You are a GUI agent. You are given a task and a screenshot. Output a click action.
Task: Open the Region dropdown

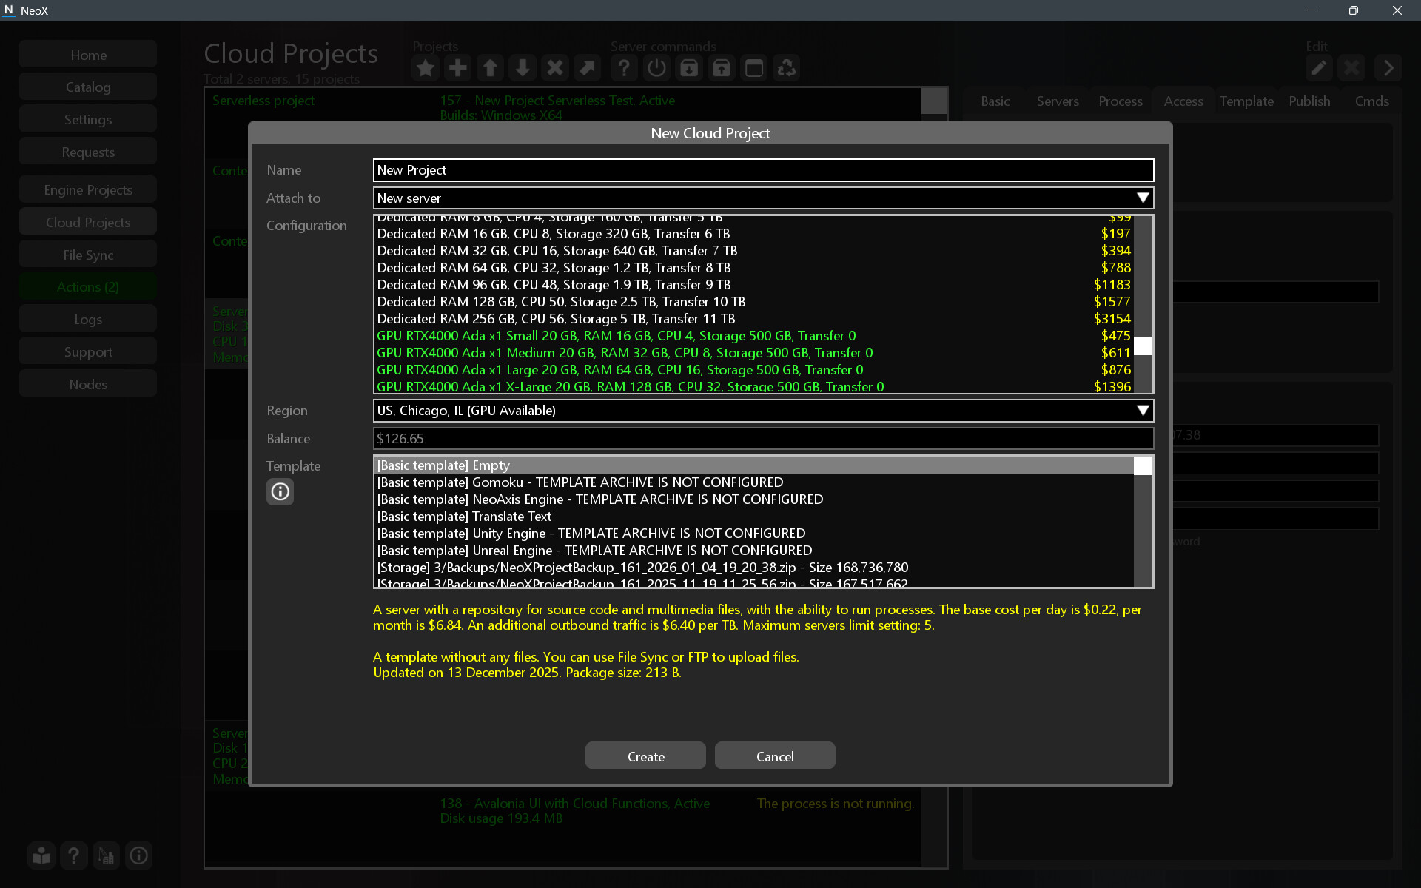(1143, 410)
